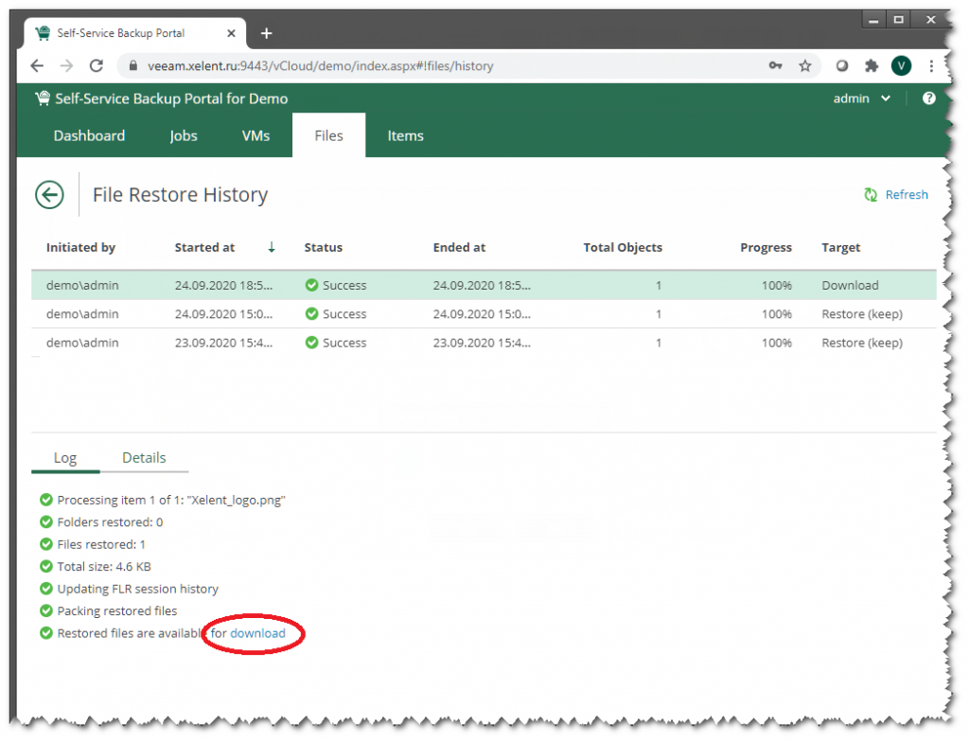Sort by the Target column header
Viewport: 969px width, 742px height.
[841, 247]
